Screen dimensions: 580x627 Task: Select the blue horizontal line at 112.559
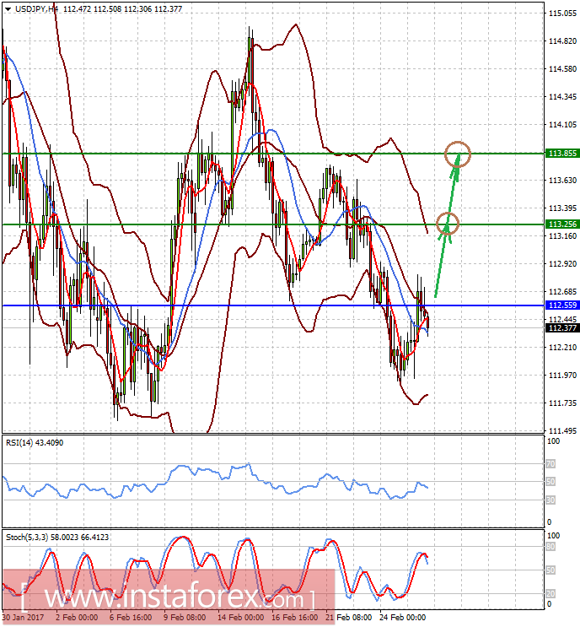tap(273, 305)
